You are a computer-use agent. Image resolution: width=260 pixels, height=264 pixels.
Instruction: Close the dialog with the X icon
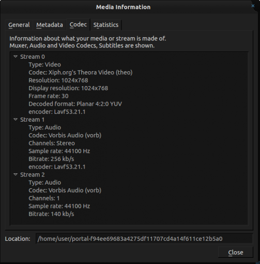253,6
